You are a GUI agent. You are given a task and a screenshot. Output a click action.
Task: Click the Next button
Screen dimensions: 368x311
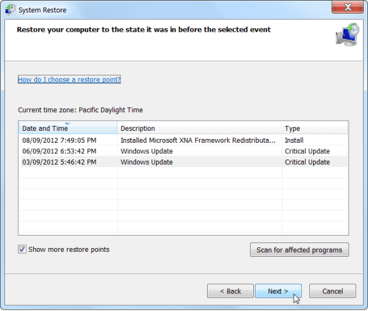tap(278, 291)
